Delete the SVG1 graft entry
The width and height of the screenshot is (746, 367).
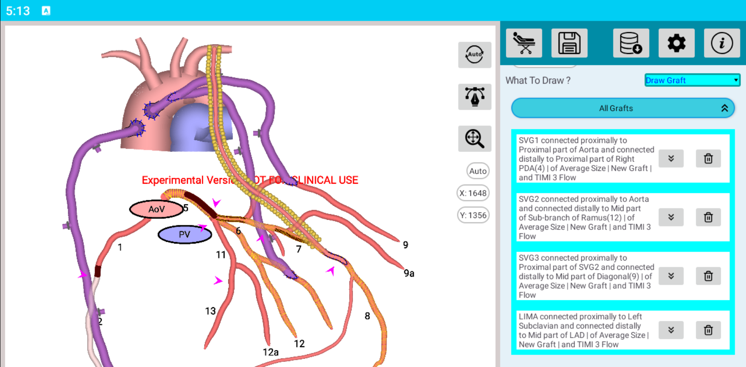[708, 159]
